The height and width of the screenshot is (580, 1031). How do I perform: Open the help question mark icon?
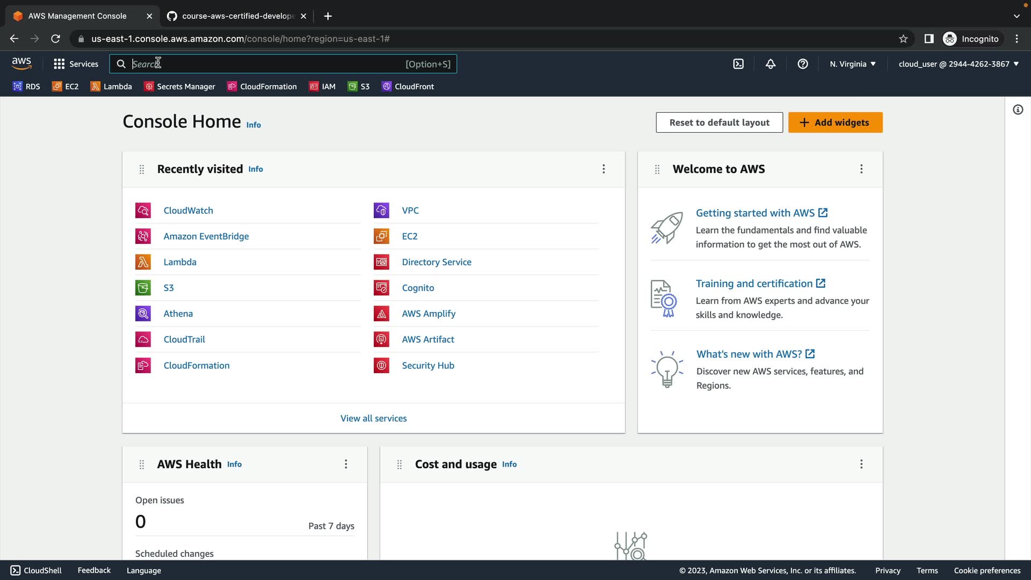click(x=803, y=64)
